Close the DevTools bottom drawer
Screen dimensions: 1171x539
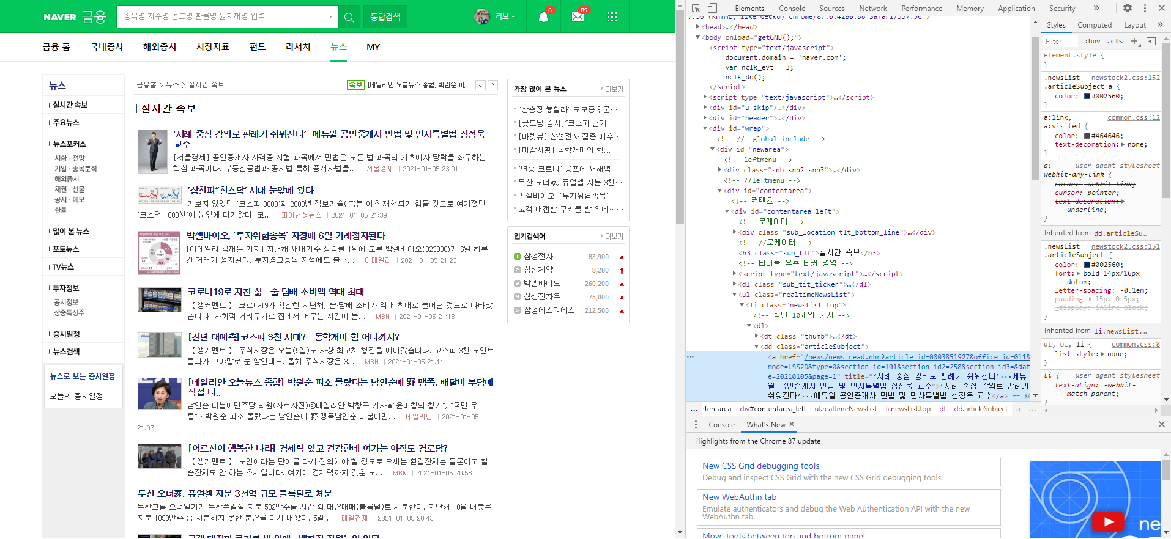click(1162, 424)
